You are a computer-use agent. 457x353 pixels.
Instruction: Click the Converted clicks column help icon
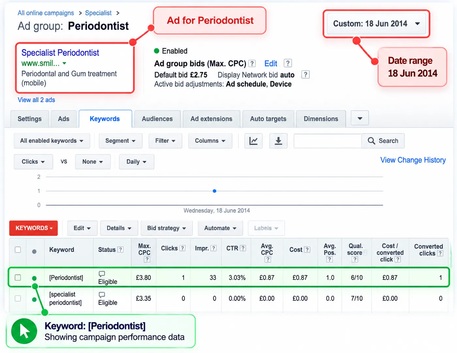click(x=440, y=253)
